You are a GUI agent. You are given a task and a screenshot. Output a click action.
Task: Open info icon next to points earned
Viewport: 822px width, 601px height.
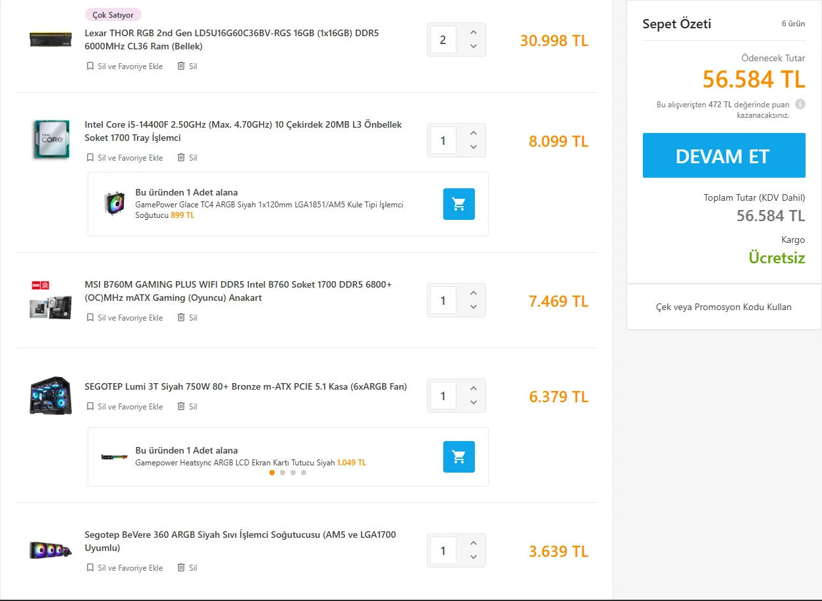(800, 104)
